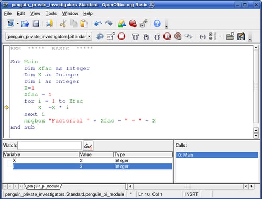
Task: Click the library selector dropdown arrow
Action: [89, 37]
